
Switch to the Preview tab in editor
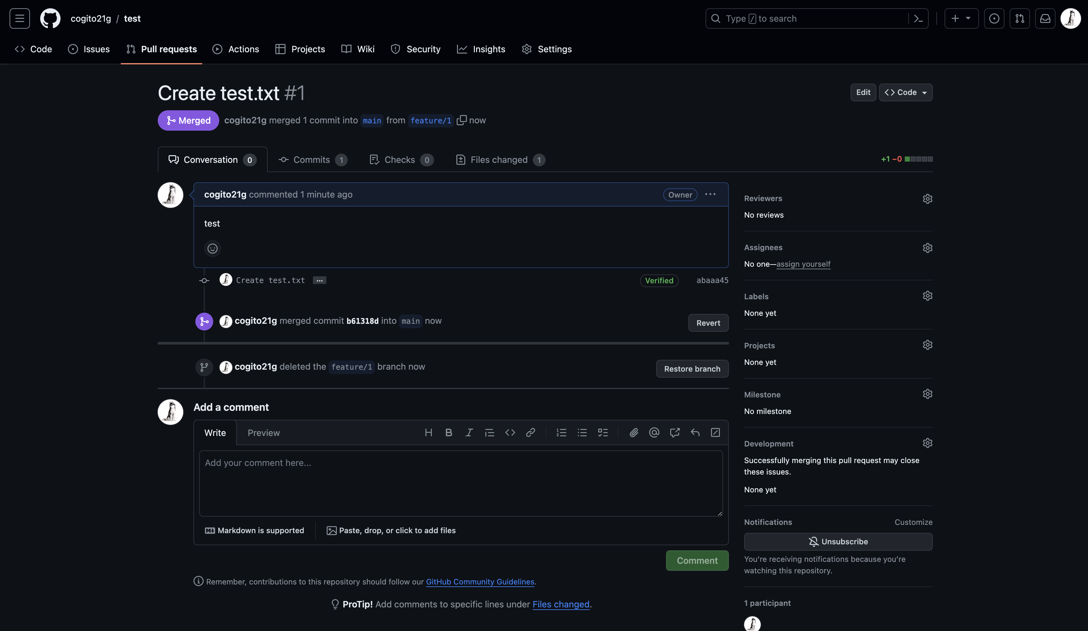pyautogui.click(x=263, y=433)
